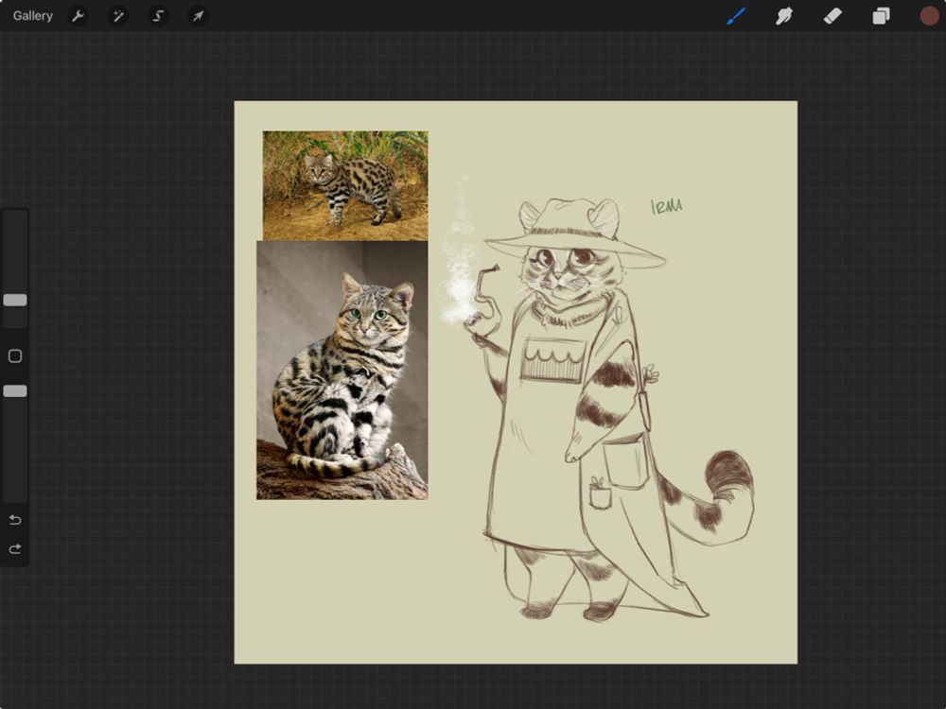946x709 pixels.
Task: Open the Actions wrench menu
Action: point(78,16)
